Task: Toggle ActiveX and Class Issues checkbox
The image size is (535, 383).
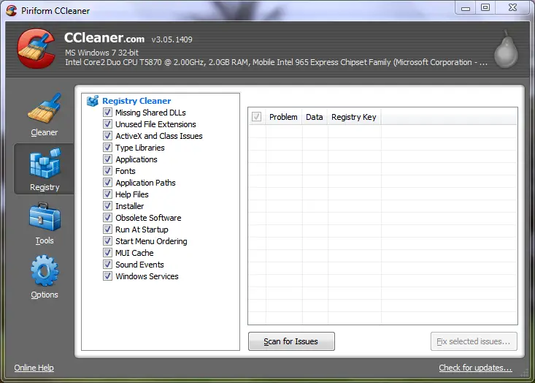Action: pos(107,136)
